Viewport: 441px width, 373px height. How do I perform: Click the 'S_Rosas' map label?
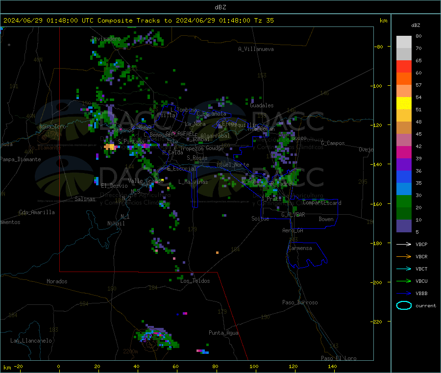click(x=197, y=158)
